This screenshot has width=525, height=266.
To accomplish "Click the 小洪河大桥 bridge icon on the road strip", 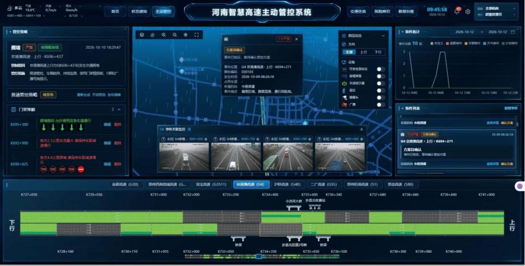I will click(294, 208).
